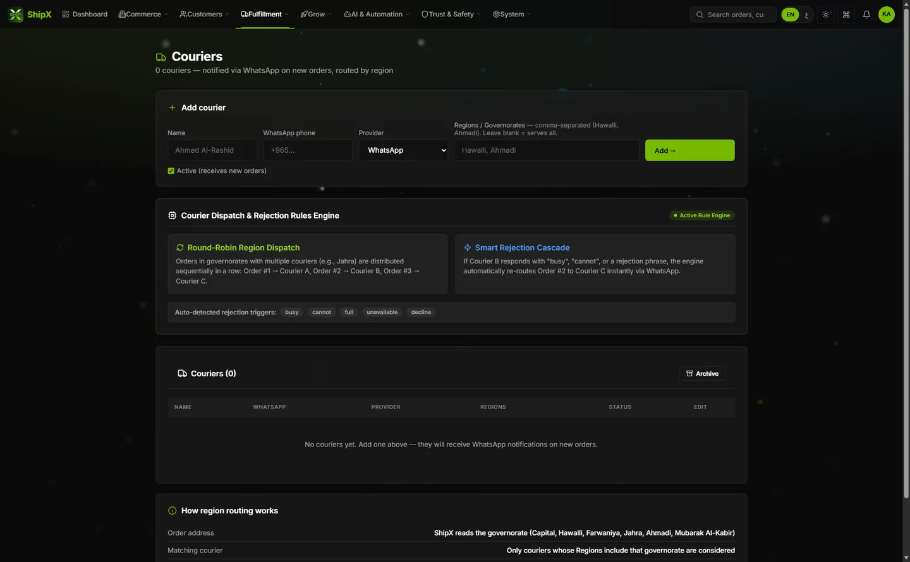
Task: Click the "busy" rejection trigger chip
Action: tap(292, 313)
